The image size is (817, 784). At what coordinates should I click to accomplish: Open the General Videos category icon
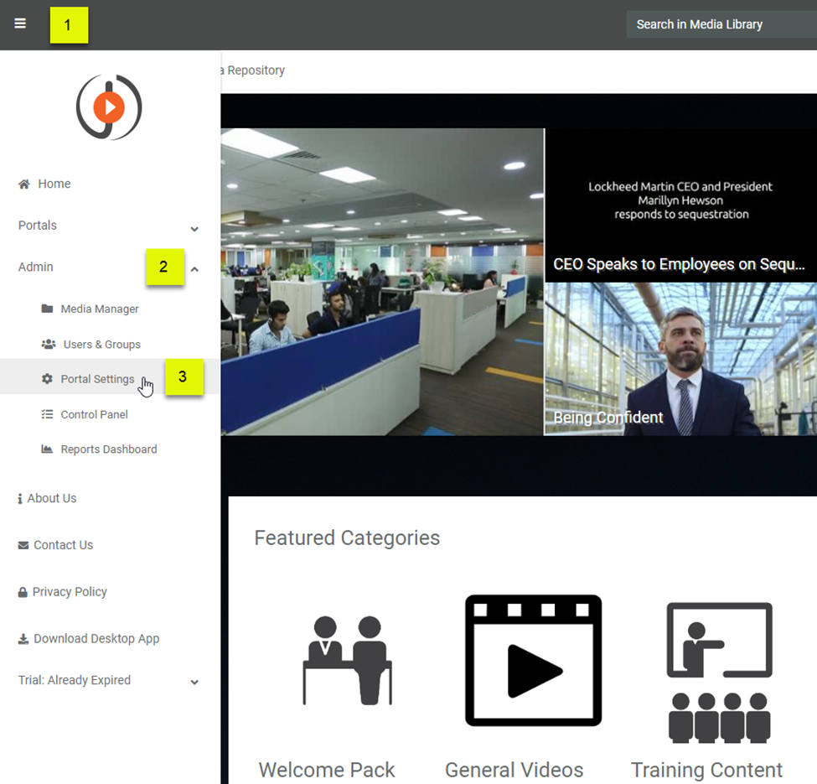[x=533, y=660]
